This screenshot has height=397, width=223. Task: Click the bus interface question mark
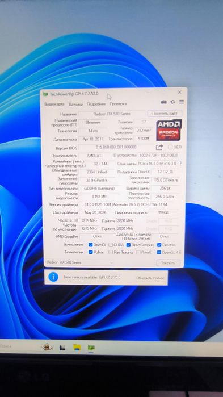[180, 164]
